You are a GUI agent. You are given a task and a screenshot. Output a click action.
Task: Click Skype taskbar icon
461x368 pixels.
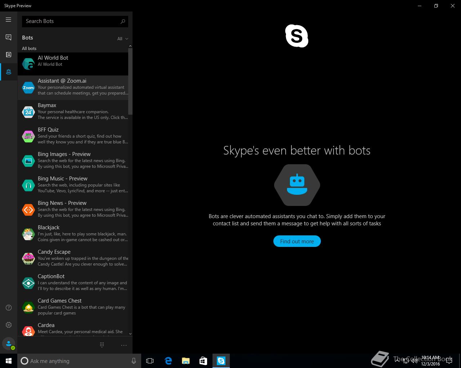coord(221,361)
